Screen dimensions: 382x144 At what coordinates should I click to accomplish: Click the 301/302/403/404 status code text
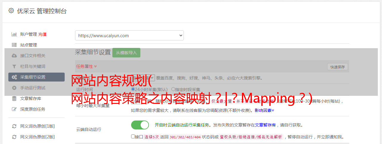pos(185,137)
